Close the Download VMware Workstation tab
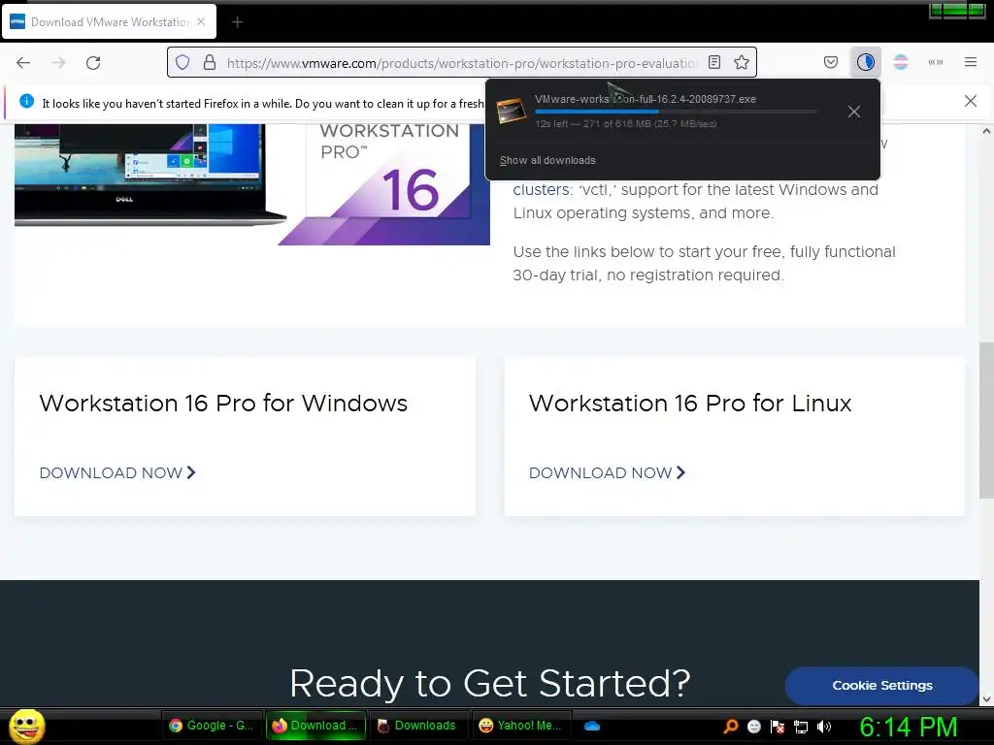Viewport: 994px width, 745px height. (x=201, y=21)
